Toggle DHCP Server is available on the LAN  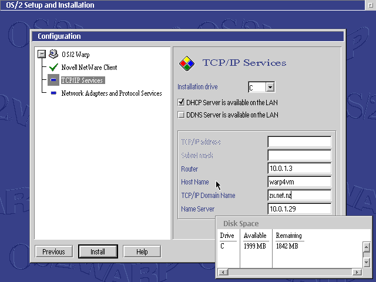pyautogui.click(x=181, y=102)
